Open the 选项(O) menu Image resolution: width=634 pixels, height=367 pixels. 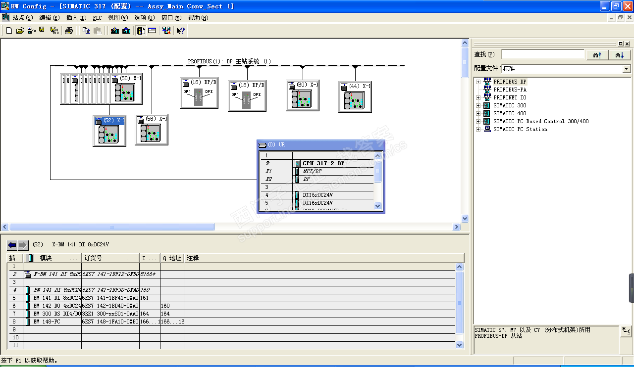[145, 17]
